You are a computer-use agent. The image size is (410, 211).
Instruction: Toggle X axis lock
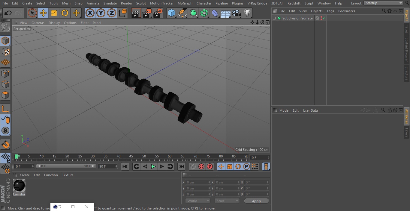coord(90,13)
